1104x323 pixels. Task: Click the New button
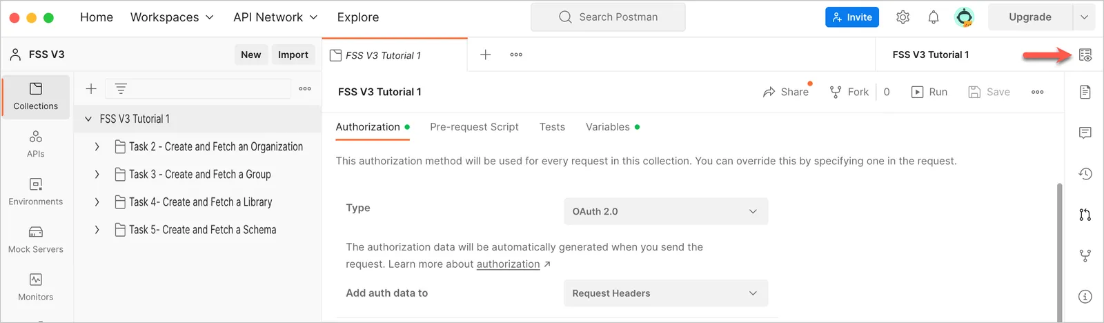[x=251, y=55]
